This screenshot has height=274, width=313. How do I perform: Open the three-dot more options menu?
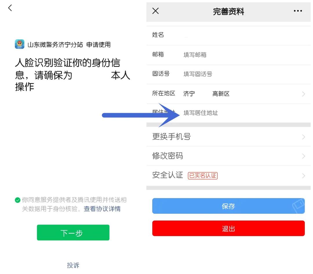(298, 11)
